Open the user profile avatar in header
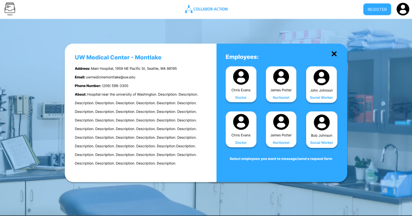The height and width of the screenshot is (216, 412). (x=403, y=9)
